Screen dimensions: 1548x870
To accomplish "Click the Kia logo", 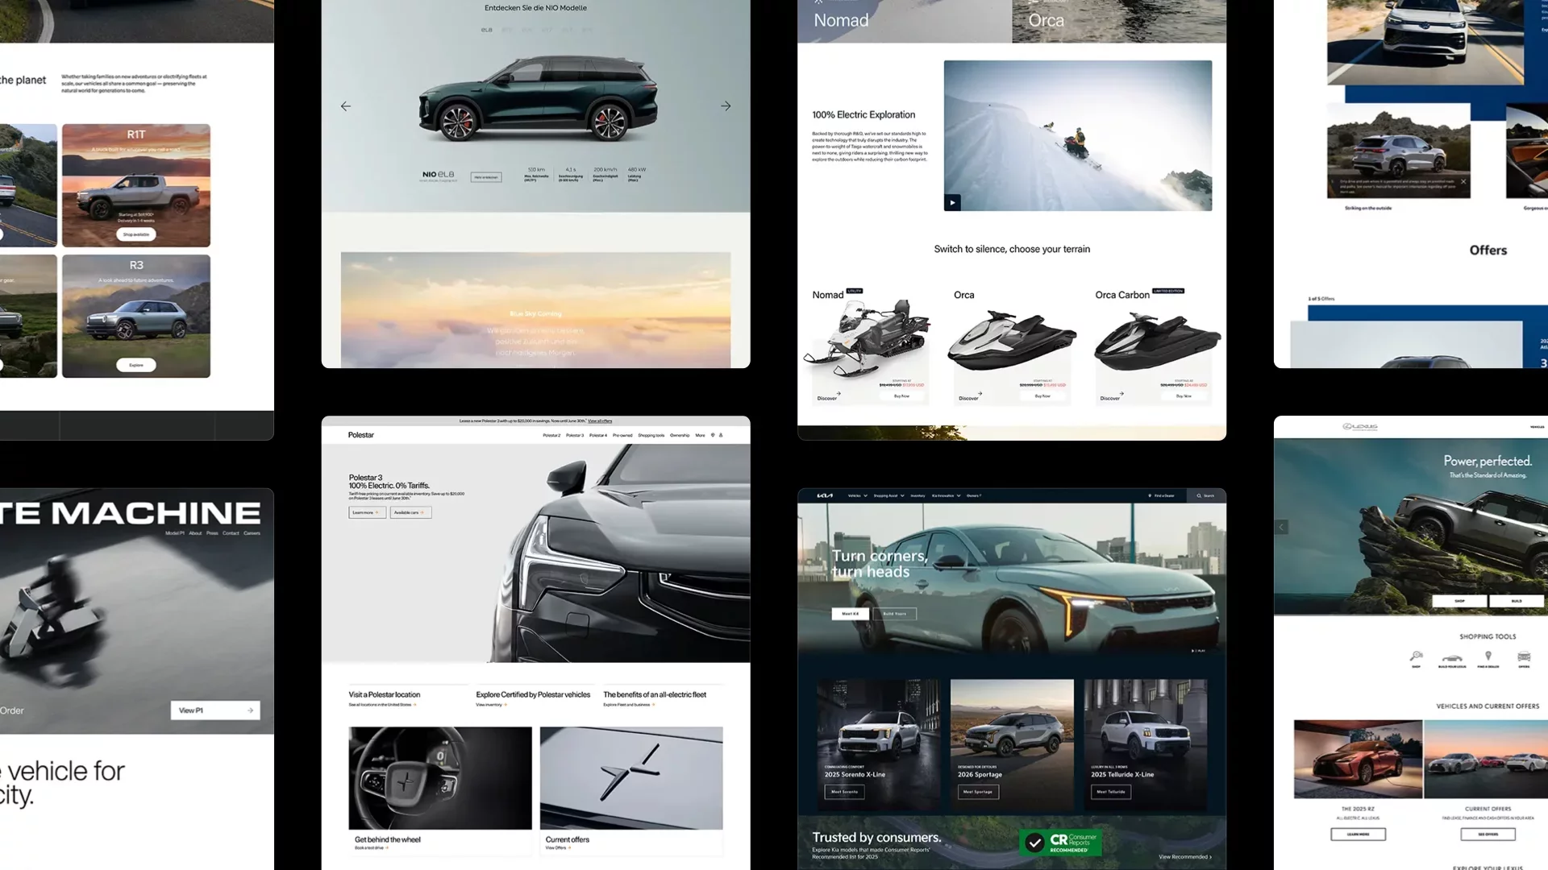I will coord(825,495).
